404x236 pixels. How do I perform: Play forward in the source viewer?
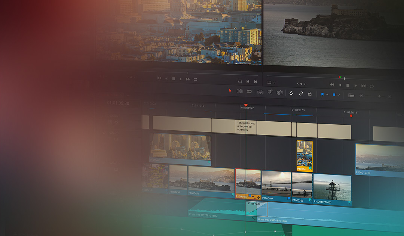181,79
